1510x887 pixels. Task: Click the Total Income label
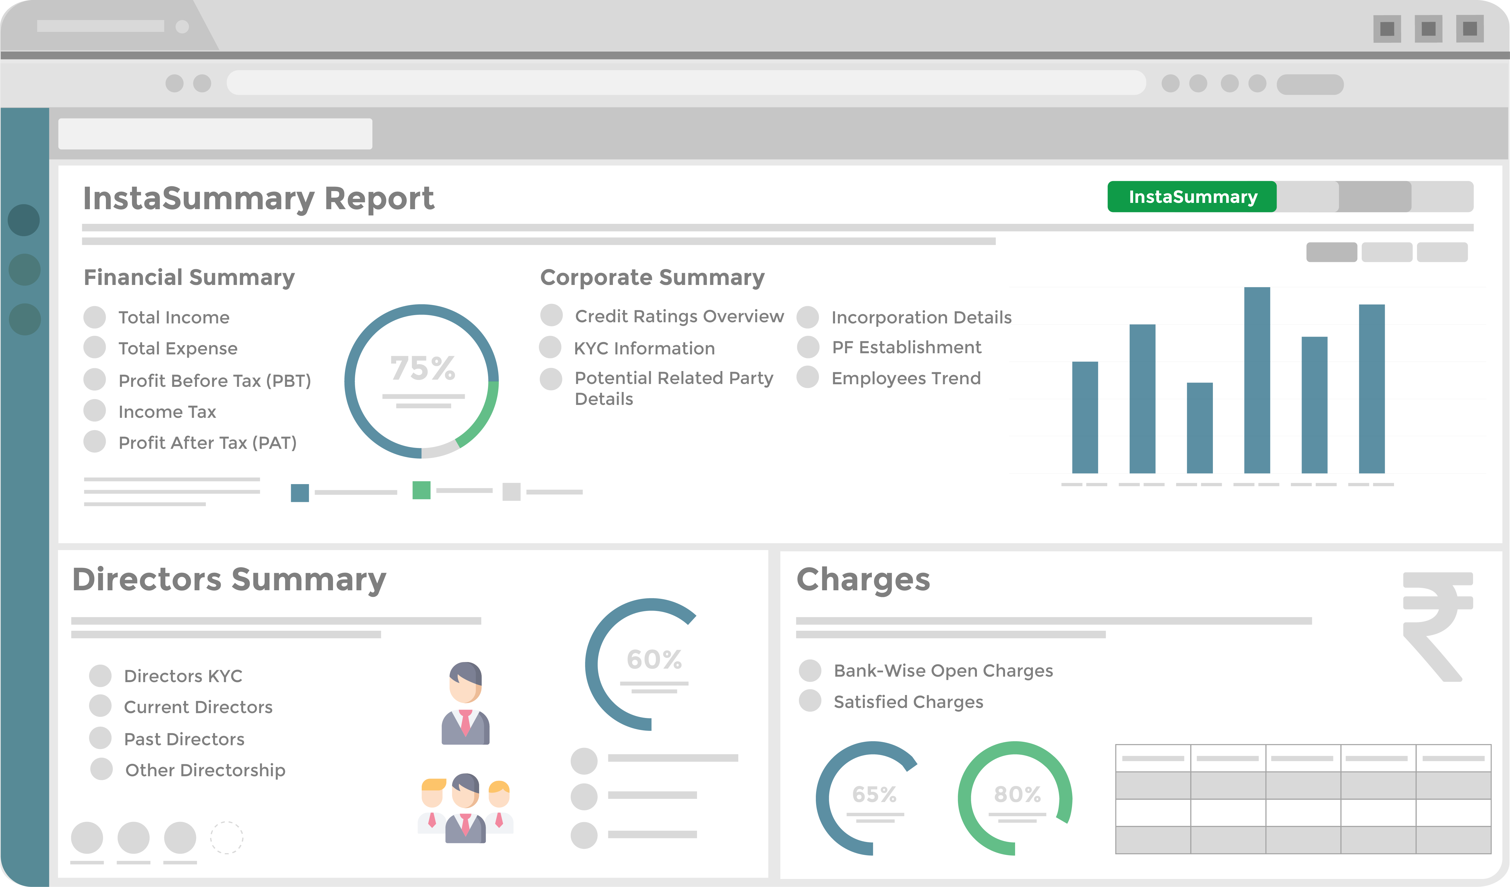click(x=174, y=317)
